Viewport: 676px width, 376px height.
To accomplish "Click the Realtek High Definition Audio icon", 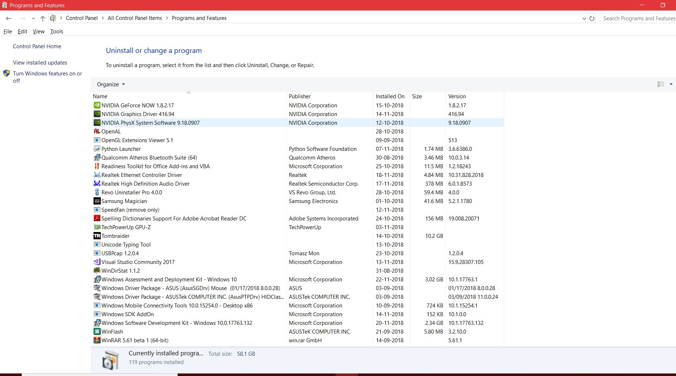I will pos(97,184).
